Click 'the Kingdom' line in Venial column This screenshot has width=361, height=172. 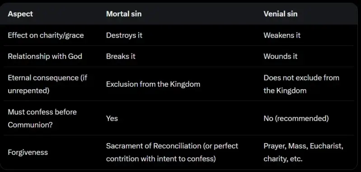coord(285,91)
